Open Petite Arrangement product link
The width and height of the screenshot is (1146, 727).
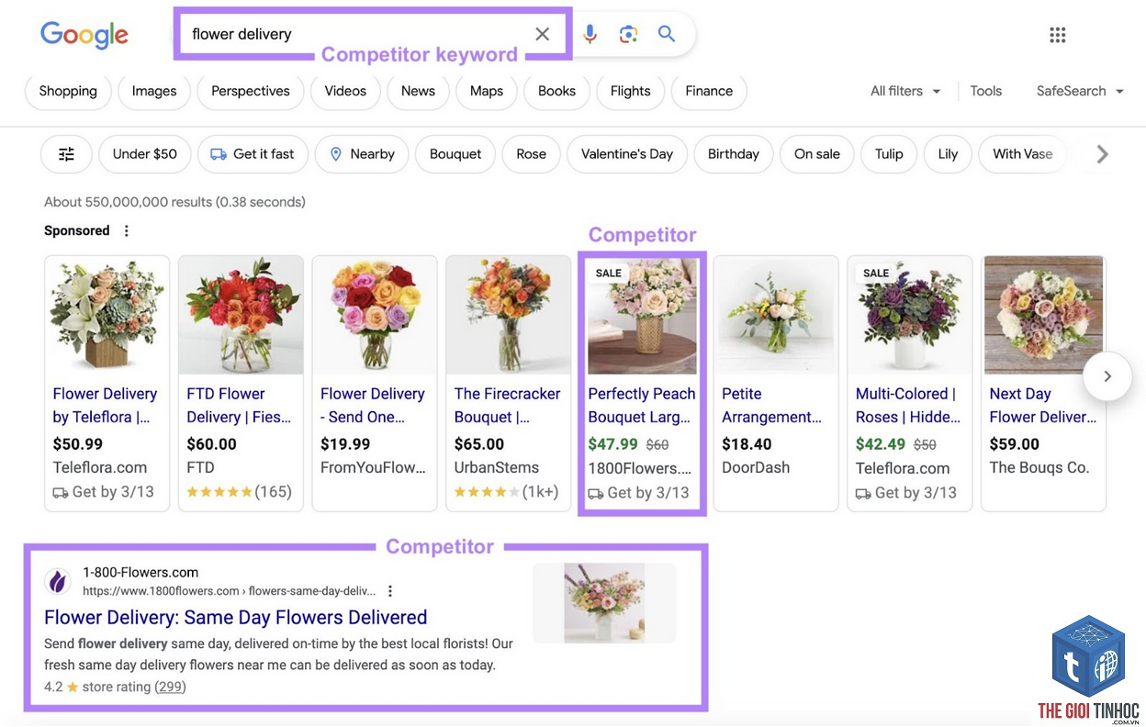coord(771,405)
